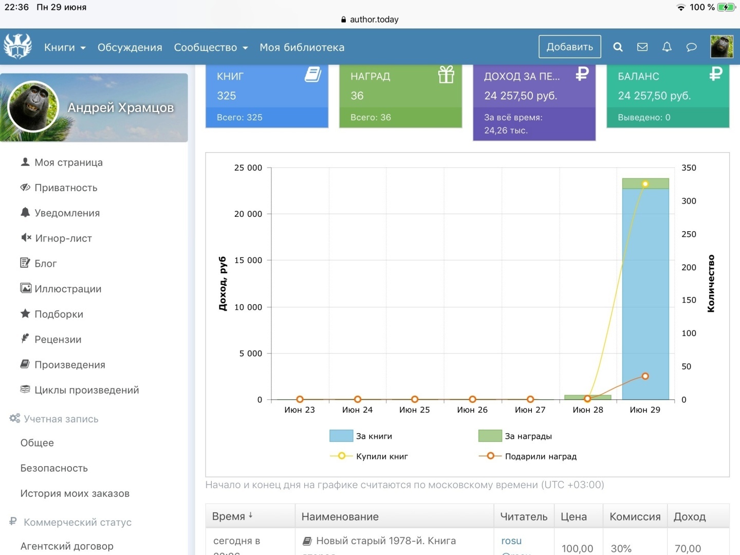Click the author.today eagle logo
Viewport: 740px width, 555px height.
pyautogui.click(x=18, y=47)
